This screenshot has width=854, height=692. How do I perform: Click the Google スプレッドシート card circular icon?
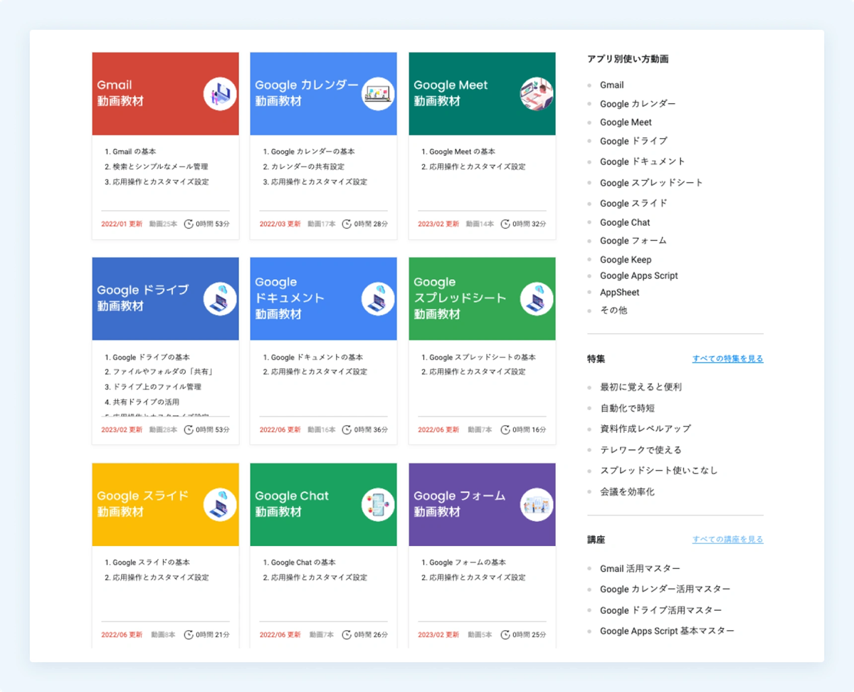tap(536, 298)
